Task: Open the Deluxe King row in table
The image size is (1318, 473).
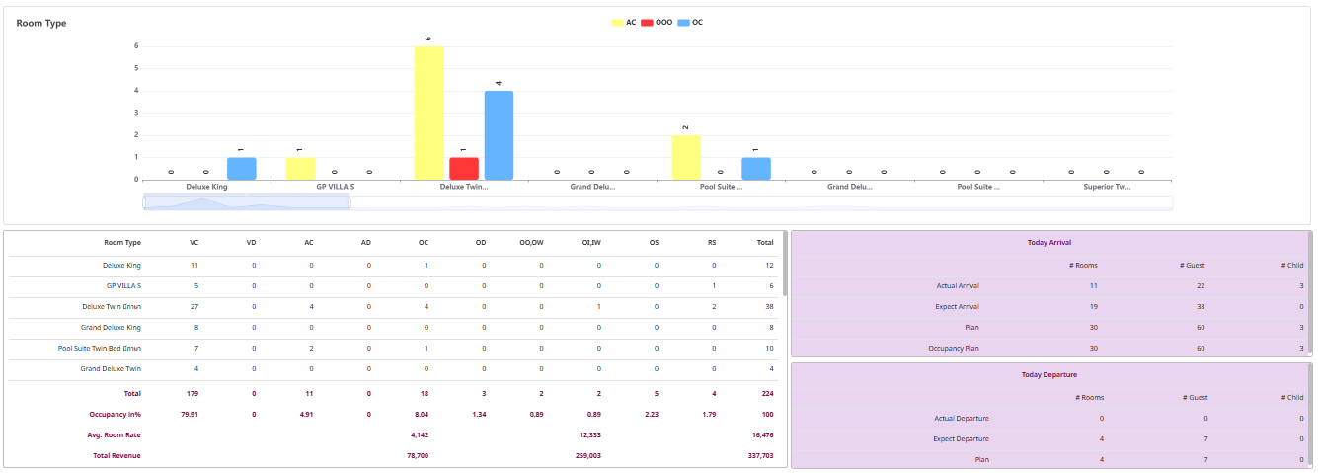Action: pos(121,266)
